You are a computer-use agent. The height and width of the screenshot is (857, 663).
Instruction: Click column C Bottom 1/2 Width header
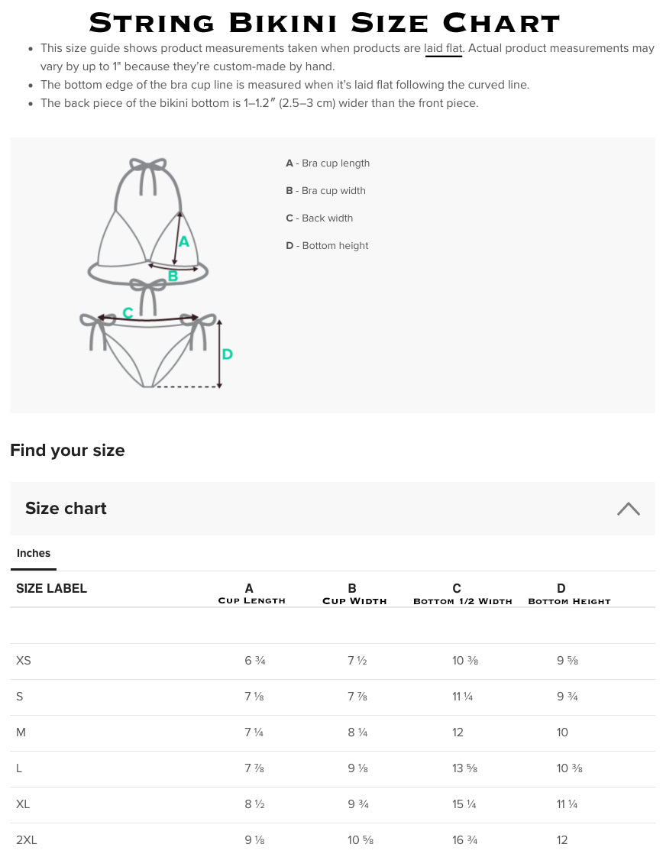click(462, 593)
